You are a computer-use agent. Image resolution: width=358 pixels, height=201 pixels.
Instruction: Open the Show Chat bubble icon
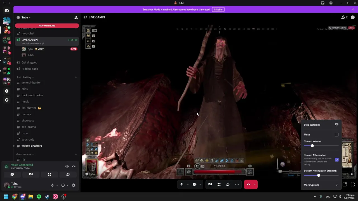click(353, 17)
